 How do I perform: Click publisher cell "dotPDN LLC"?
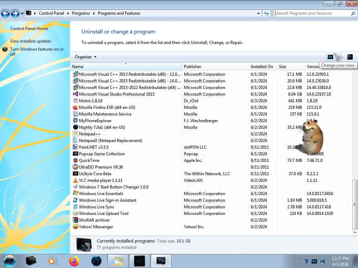click(x=195, y=147)
